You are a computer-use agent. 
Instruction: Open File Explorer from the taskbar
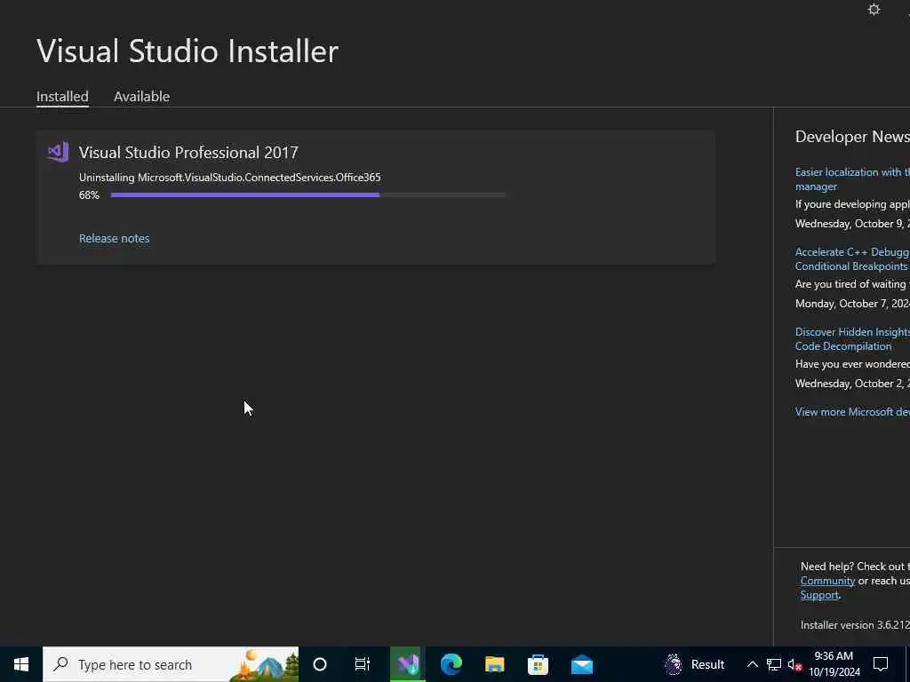494,664
